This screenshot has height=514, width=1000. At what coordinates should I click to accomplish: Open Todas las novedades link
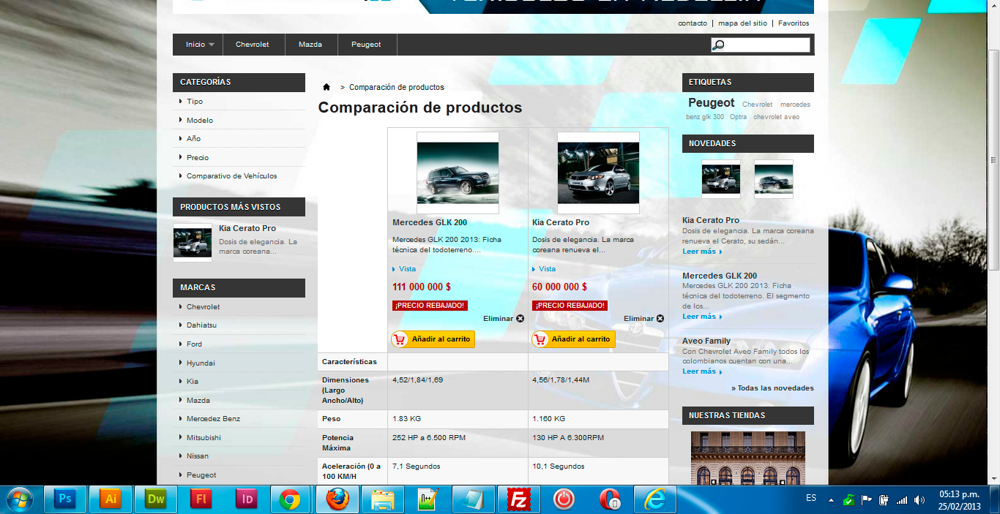coord(772,388)
